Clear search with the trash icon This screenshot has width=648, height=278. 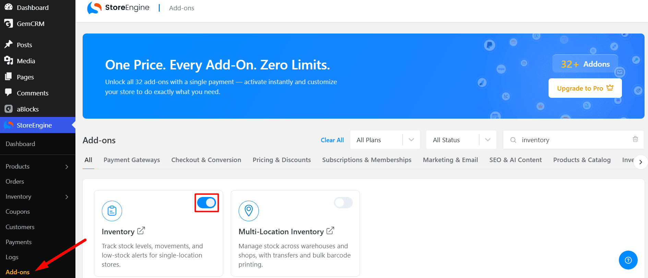635,139
